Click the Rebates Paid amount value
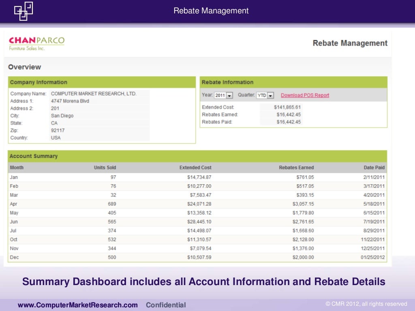The height and width of the screenshot is (311, 415). pos(289,122)
